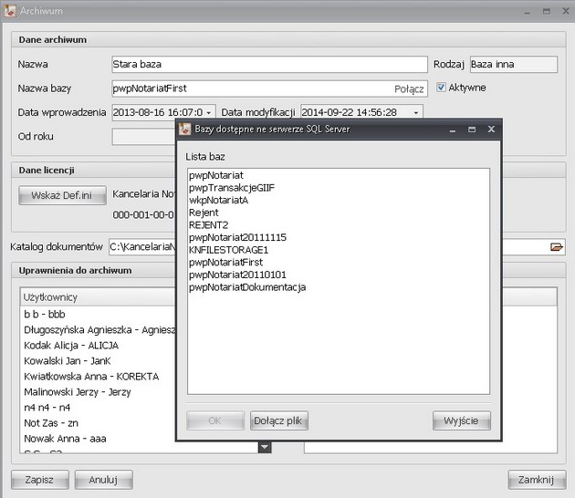575x498 pixels.
Task: Click the SQL Server dialog title icon
Action: pyautogui.click(x=184, y=130)
